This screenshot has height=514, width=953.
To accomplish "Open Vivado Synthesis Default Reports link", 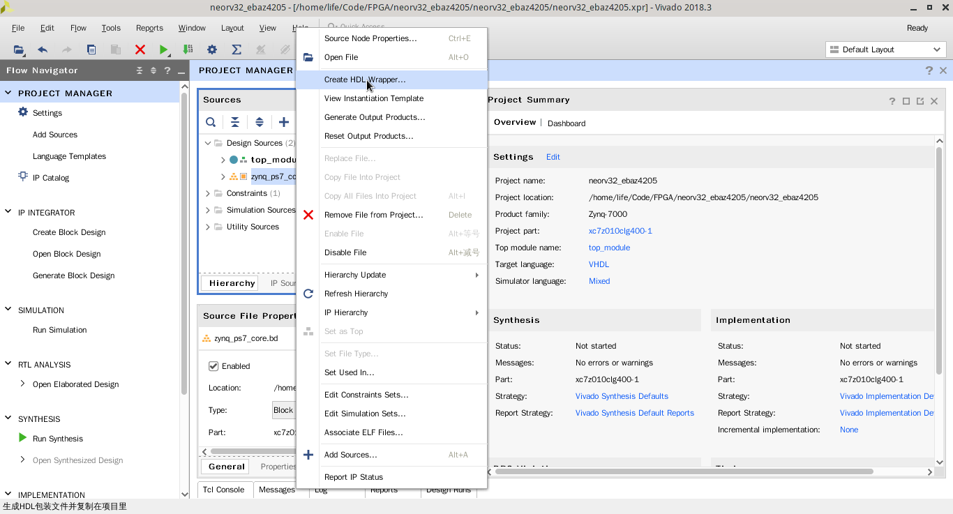I will [635, 413].
